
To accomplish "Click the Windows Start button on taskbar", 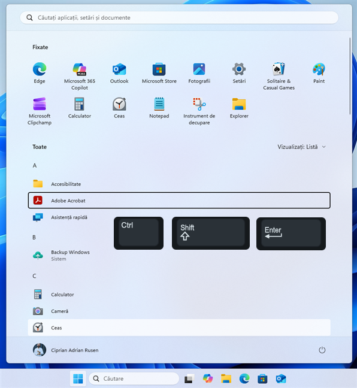I will click(78, 378).
